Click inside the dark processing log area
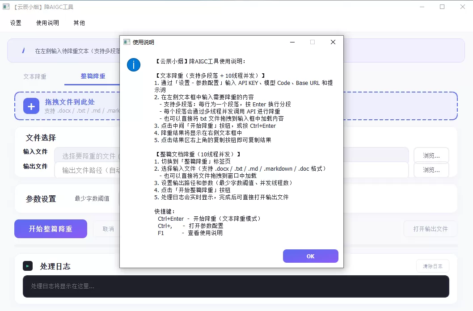 coord(236,286)
